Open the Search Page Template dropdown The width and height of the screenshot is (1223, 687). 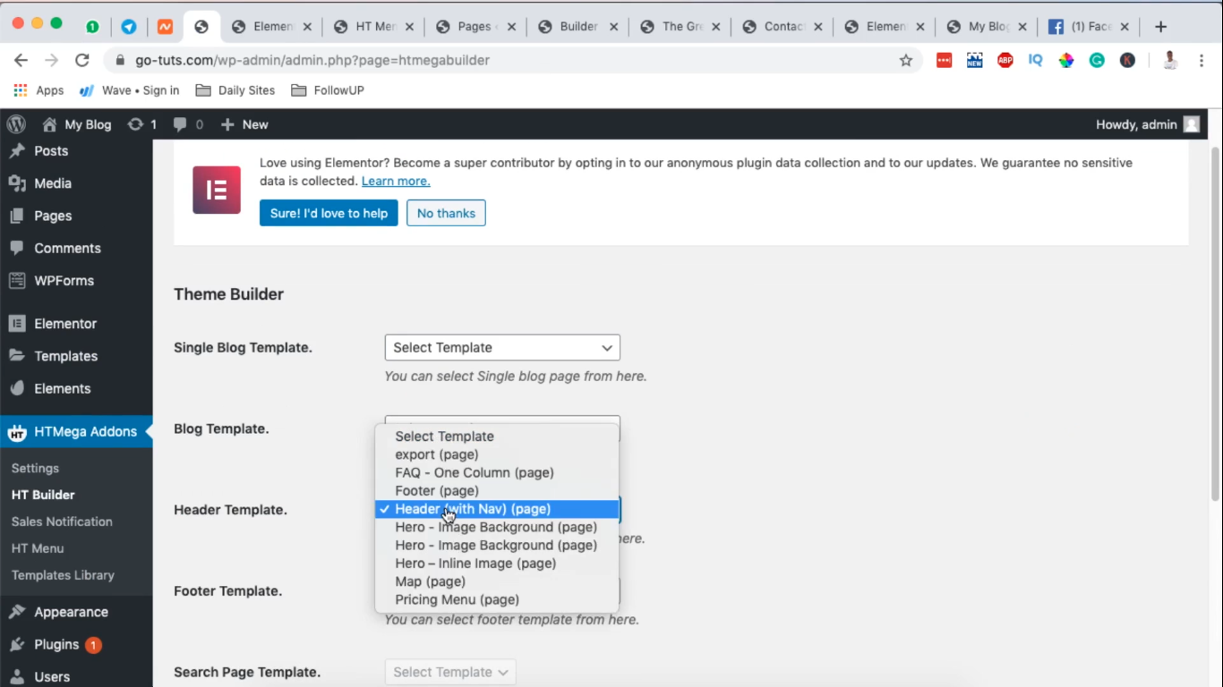(x=450, y=672)
